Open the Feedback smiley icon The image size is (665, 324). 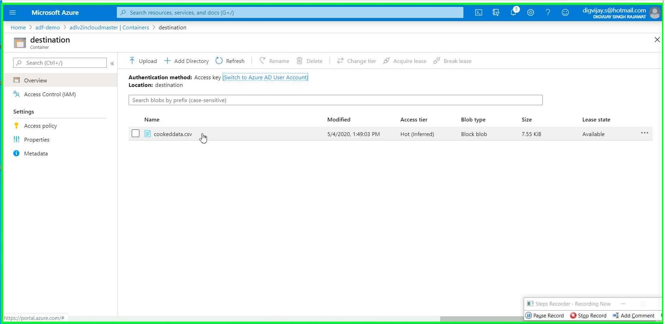(x=565, y=13)
